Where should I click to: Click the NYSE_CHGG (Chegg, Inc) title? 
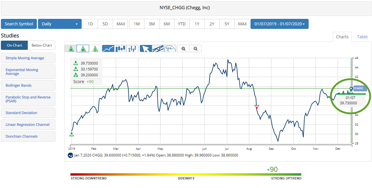185,8
